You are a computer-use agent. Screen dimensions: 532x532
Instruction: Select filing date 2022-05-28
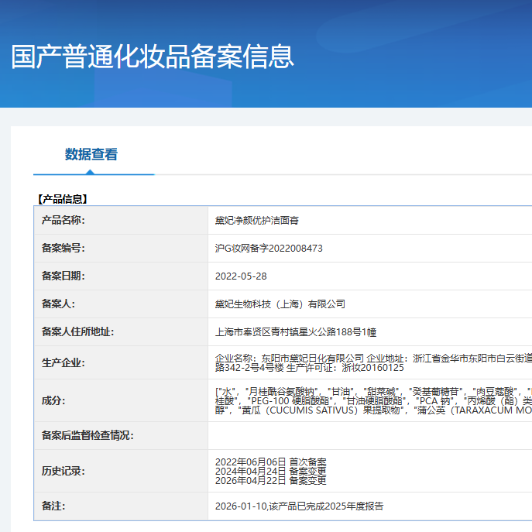pos(241,276)
